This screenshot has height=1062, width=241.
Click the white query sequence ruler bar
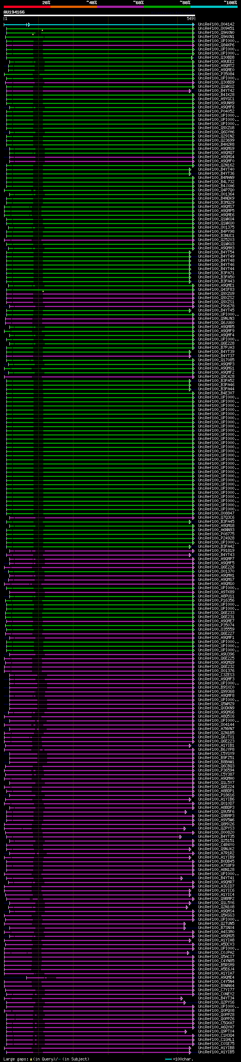pyautogui.click(x=99, y=15)
